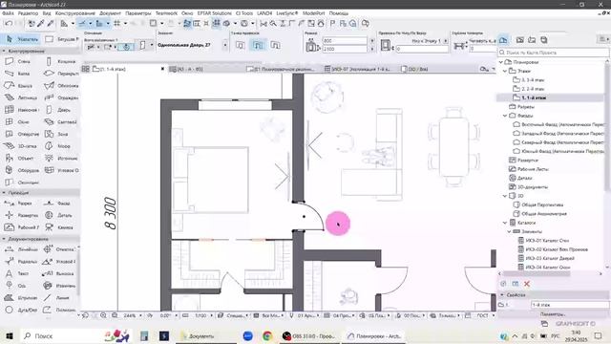Open ИКЭ-03 Каталог Дверей schedule

point(550,258)
